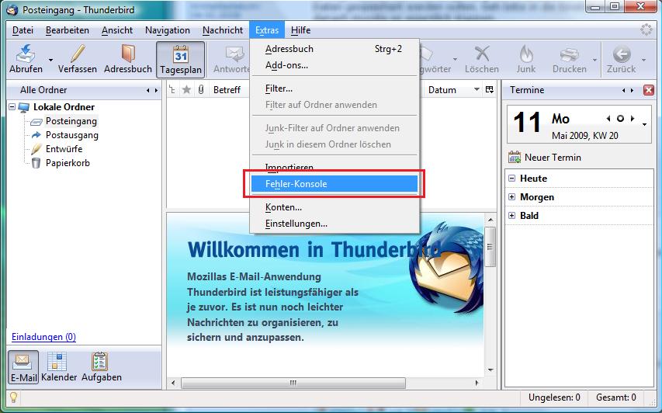Click the Gesamt: 0 status text
This screenshot has height=413, width=662.
[x=616, y=397]
